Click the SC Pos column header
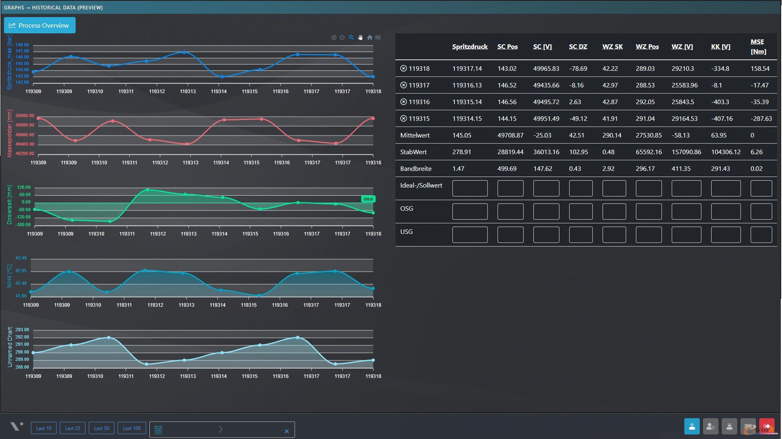 tap(507, 47)
